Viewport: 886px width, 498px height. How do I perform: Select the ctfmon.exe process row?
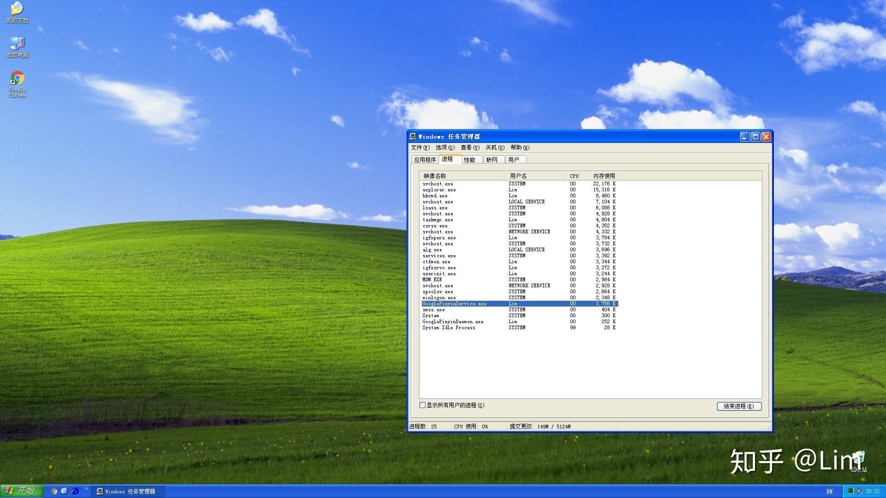[x=519, y=262]
